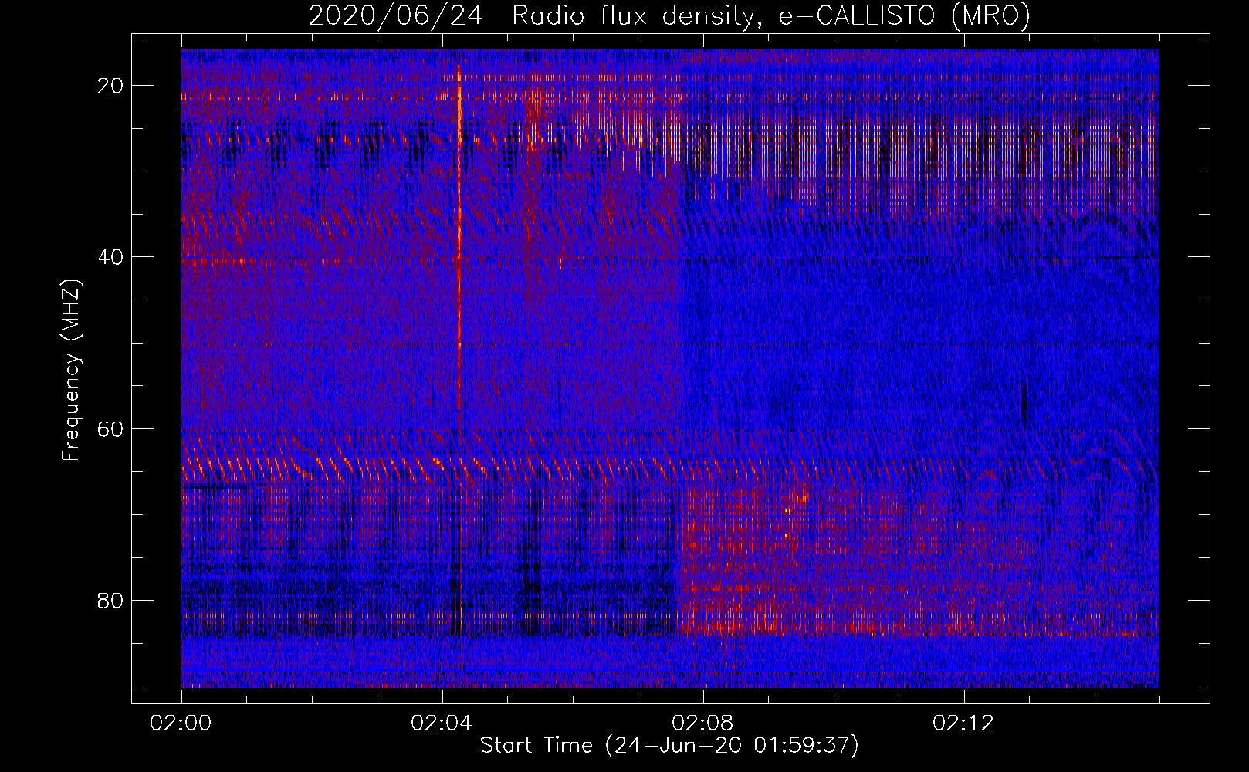This screenshot has width=1249, height=772.
Task: Click the 'Frequency (MHZ)' axis label
Action: [71, 371]
